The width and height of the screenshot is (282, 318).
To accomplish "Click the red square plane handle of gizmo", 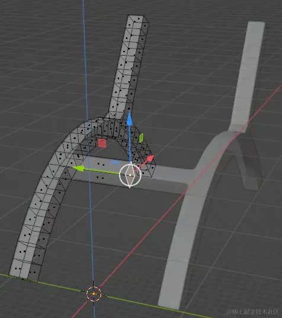I will tap(102, 143).
